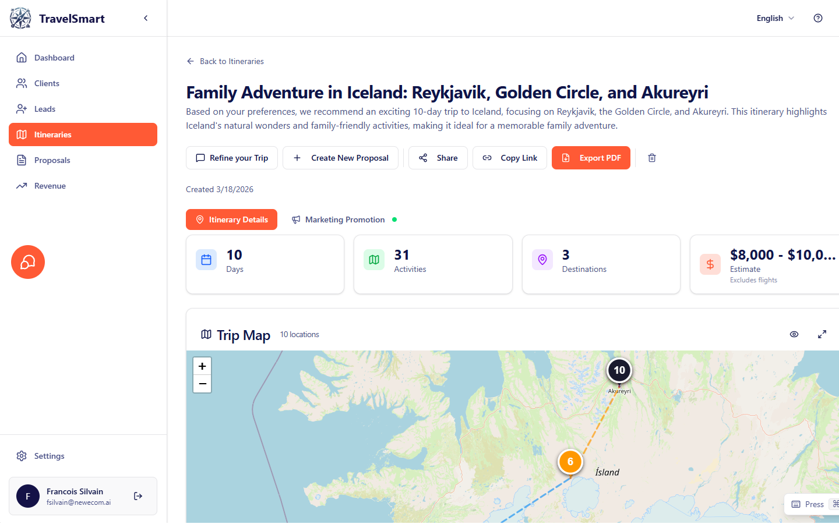Open the English language dropdown
Image resolution: width=839 pixels, height=524 pixels.
[774, 18]
